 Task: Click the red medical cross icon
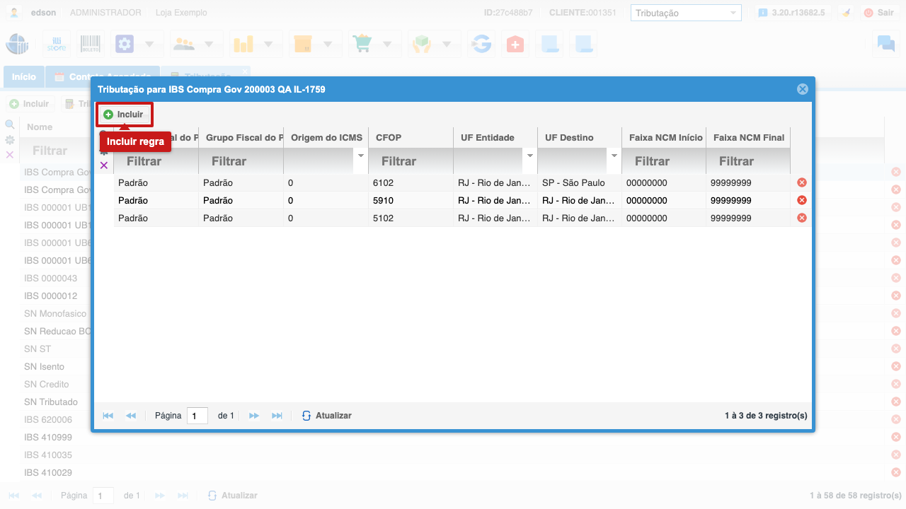(x=515, y=44)
